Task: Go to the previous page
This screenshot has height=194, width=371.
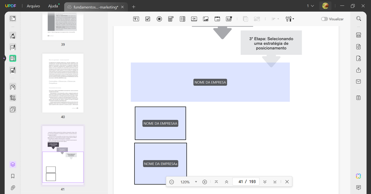Action: pyautogui.click(x=227, y=182)
